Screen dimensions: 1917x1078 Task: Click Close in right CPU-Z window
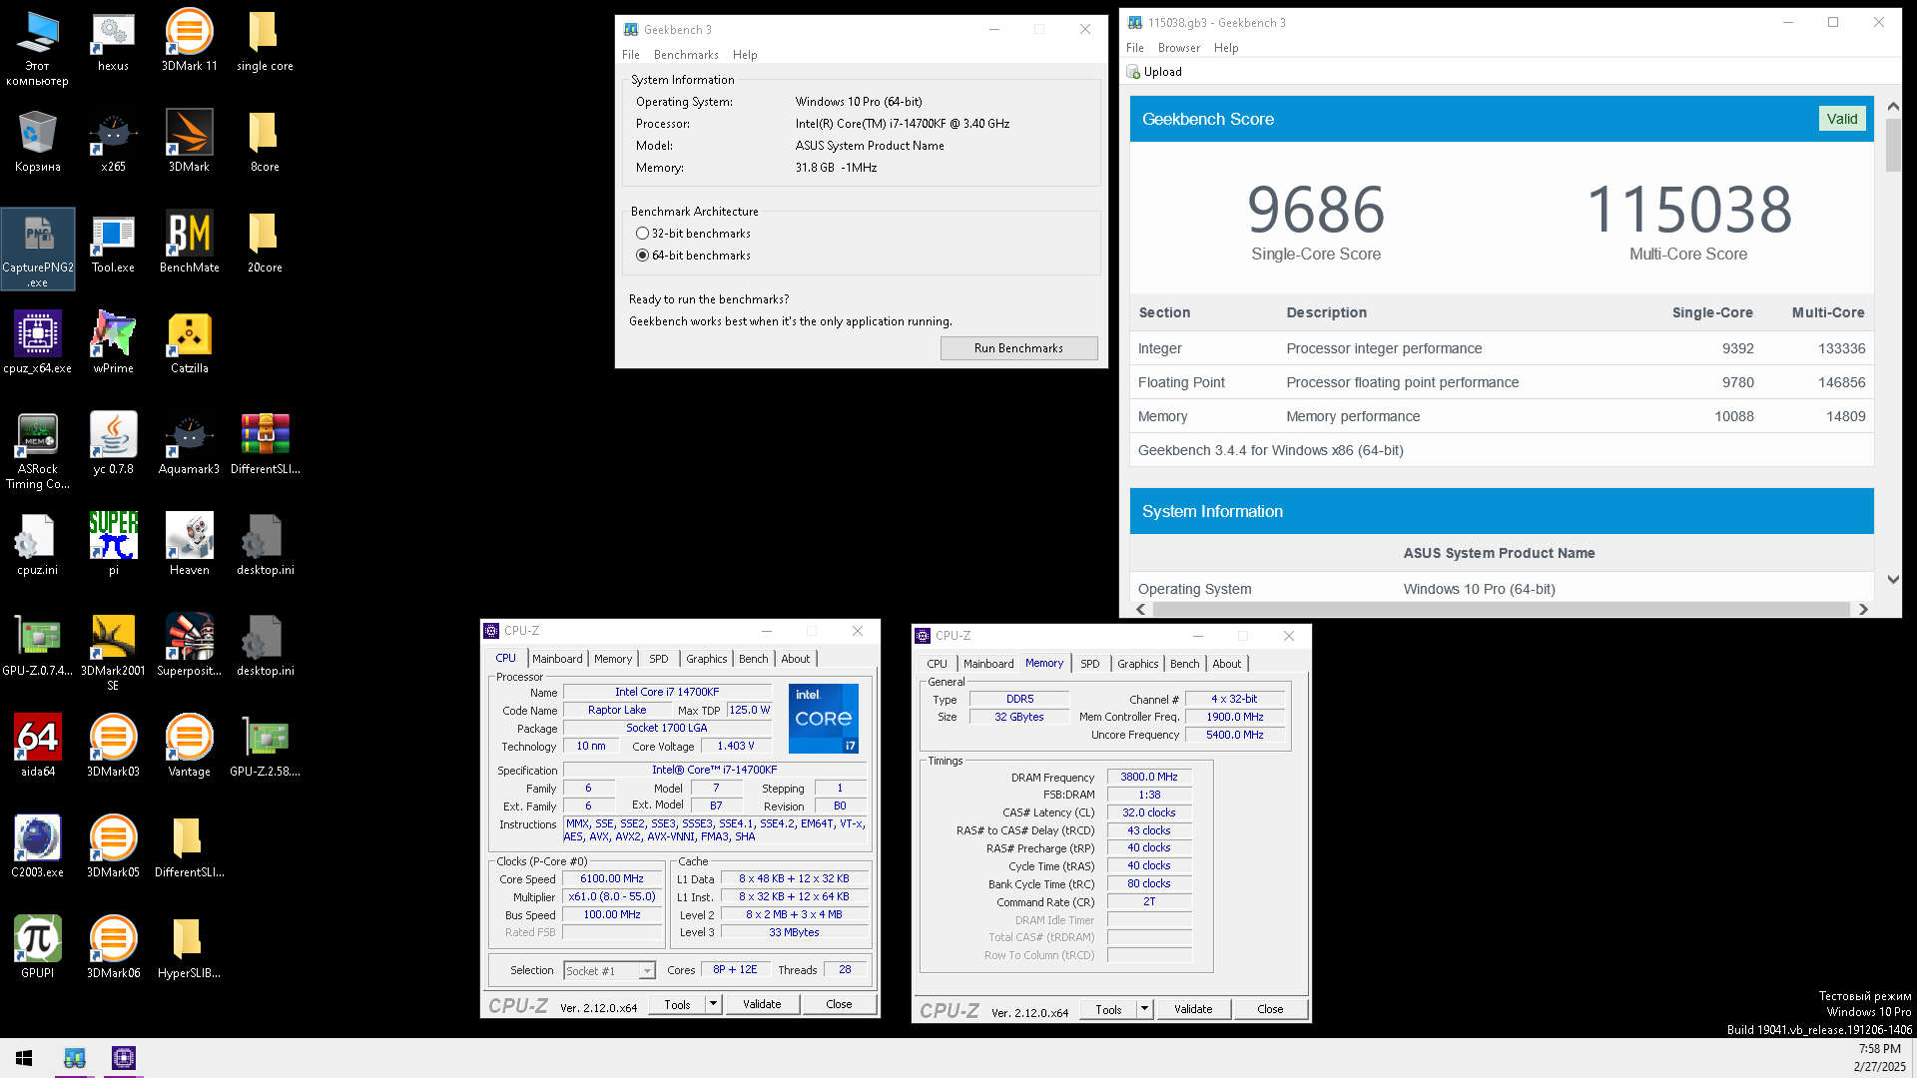click(1270, 1010)
